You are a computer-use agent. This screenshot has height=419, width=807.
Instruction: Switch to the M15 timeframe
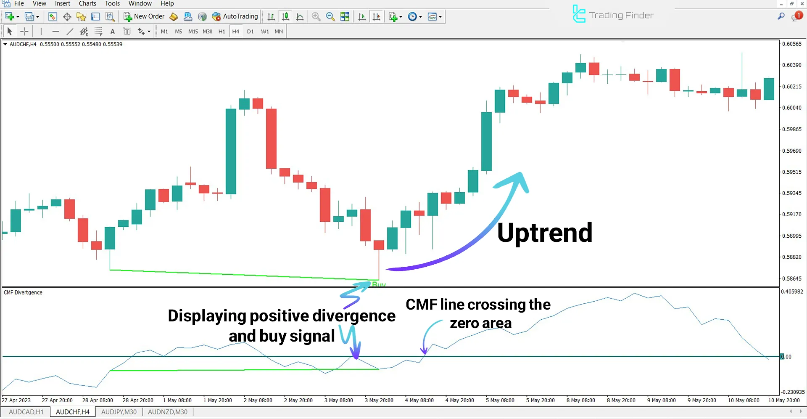click(193, 32)
